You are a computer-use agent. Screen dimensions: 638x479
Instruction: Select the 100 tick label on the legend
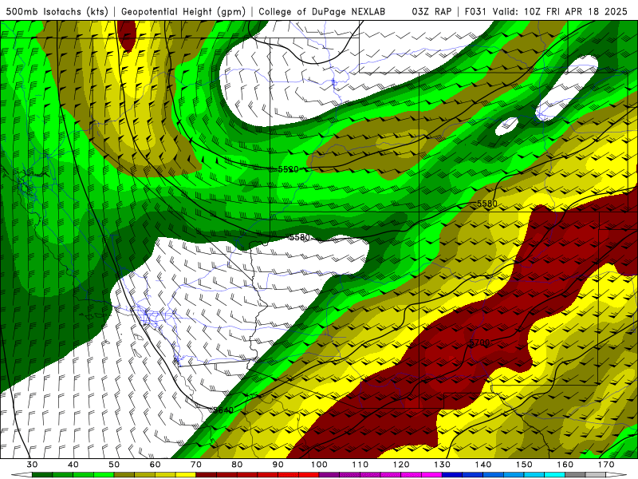[x=319, y=465]
